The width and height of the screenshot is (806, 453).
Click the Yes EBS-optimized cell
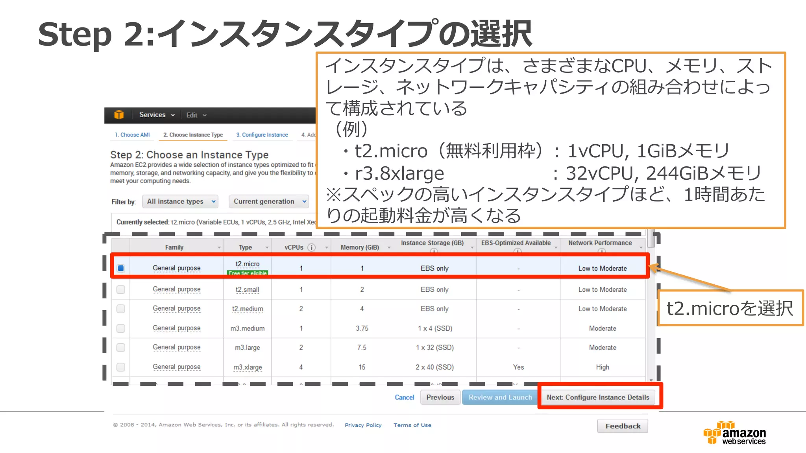point(518,367)
